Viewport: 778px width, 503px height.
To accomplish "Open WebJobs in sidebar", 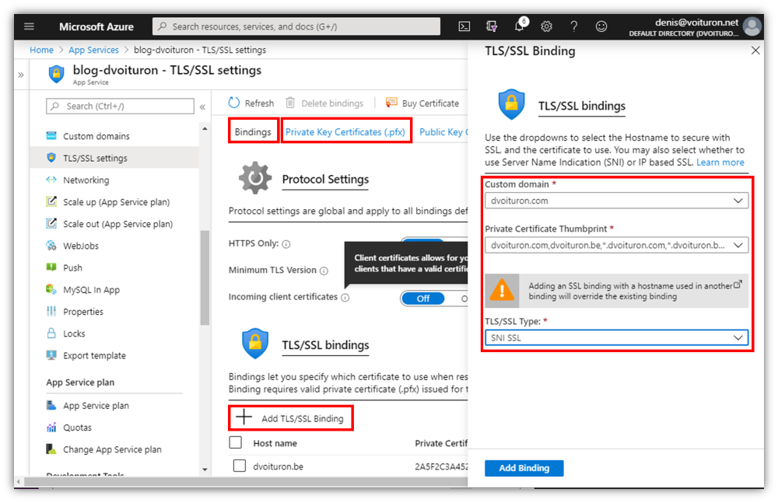I will 80,246.
